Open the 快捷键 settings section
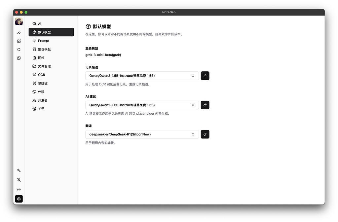 click(x=51, y=83)
